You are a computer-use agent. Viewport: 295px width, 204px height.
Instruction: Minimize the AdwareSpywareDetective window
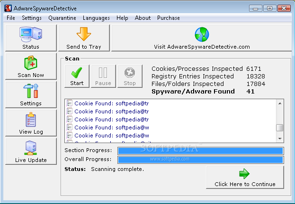click(256, 8)
